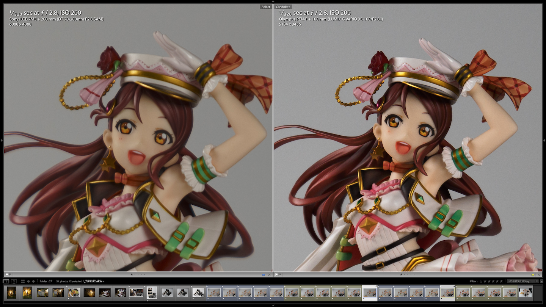Collapse the bottom filmstrip panel
546x307 pixels.
pos(273,305)
